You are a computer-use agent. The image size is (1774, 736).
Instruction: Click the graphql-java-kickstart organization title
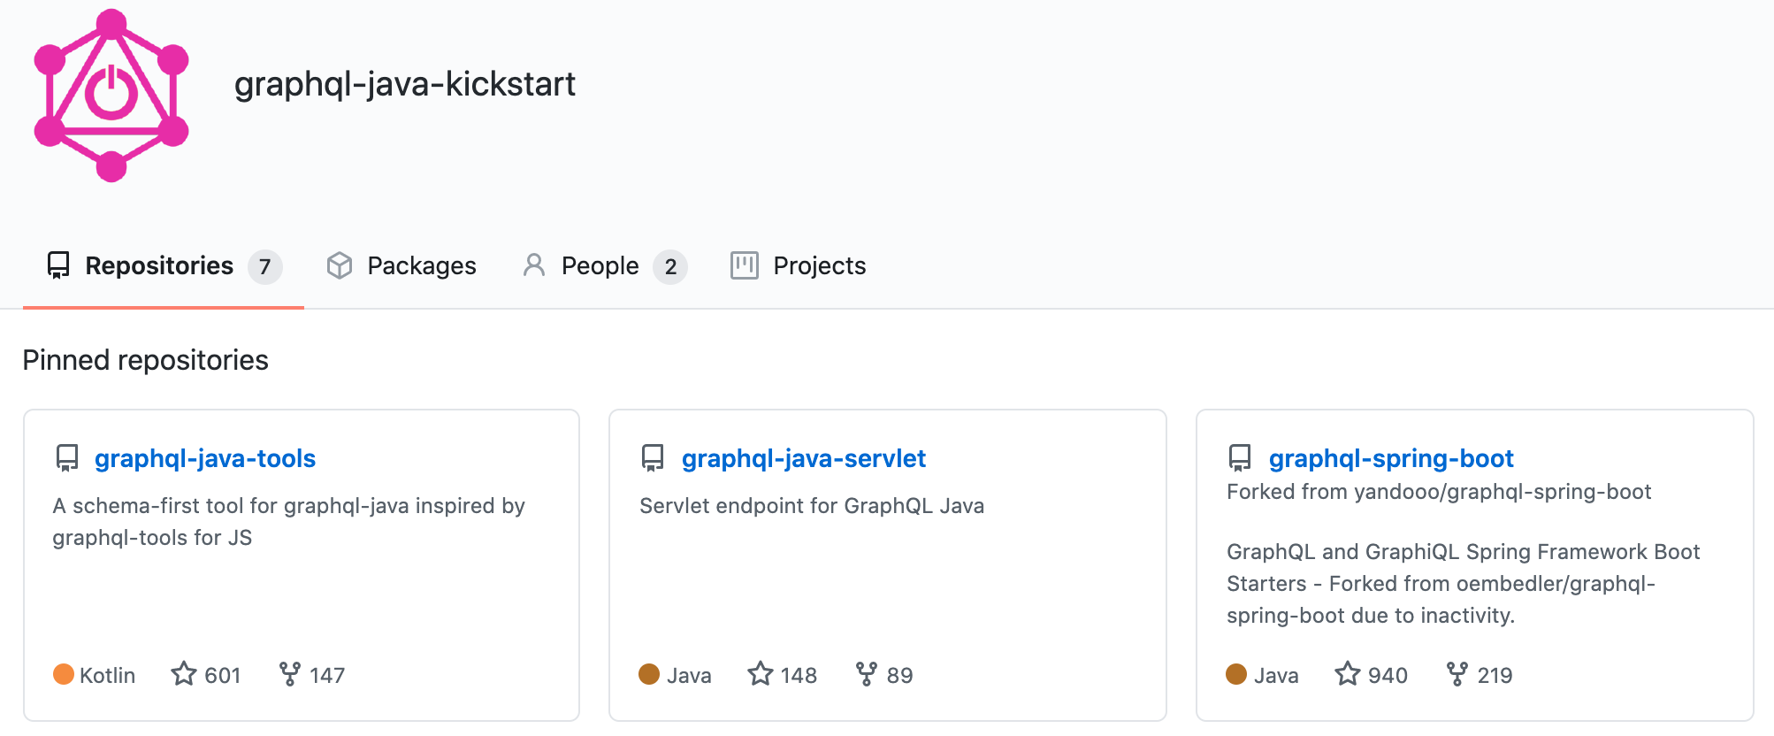(405, 85)
